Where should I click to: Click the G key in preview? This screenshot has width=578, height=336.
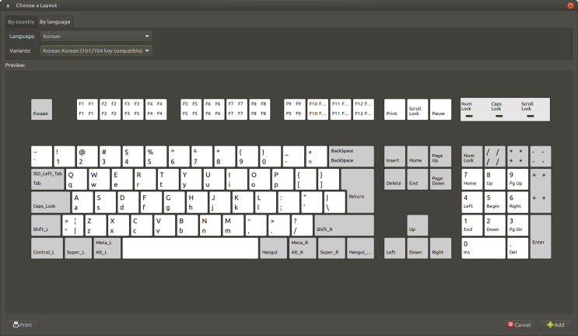coord(174,202)
